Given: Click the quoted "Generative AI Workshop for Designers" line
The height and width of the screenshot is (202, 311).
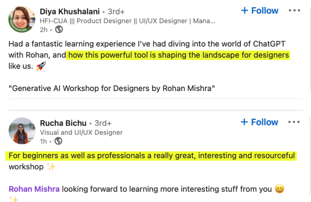Looking at the screenshot, I should pyautogui.click(x=112, y=88).
